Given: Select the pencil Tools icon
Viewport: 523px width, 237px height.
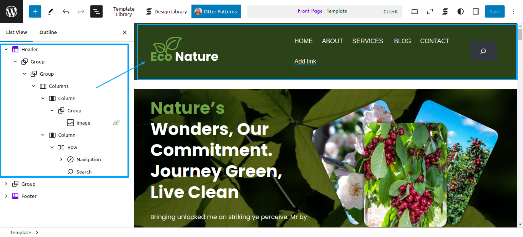Looking at the screenshot, I should pos(51,11).
